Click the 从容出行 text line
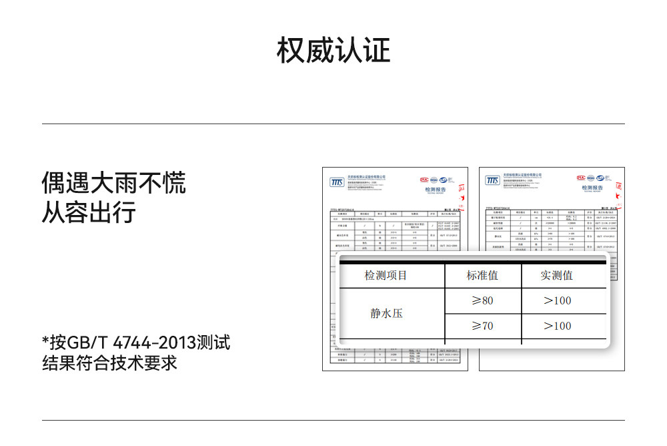This screenshot has height=446, width=667. [89, 212]
